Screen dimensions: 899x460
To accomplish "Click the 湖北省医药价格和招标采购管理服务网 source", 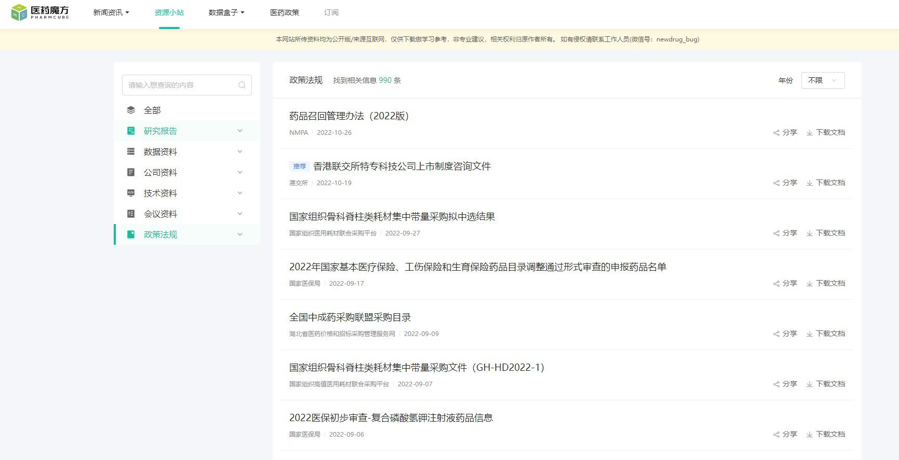I will pyautogui.click(x=342, y=334).
